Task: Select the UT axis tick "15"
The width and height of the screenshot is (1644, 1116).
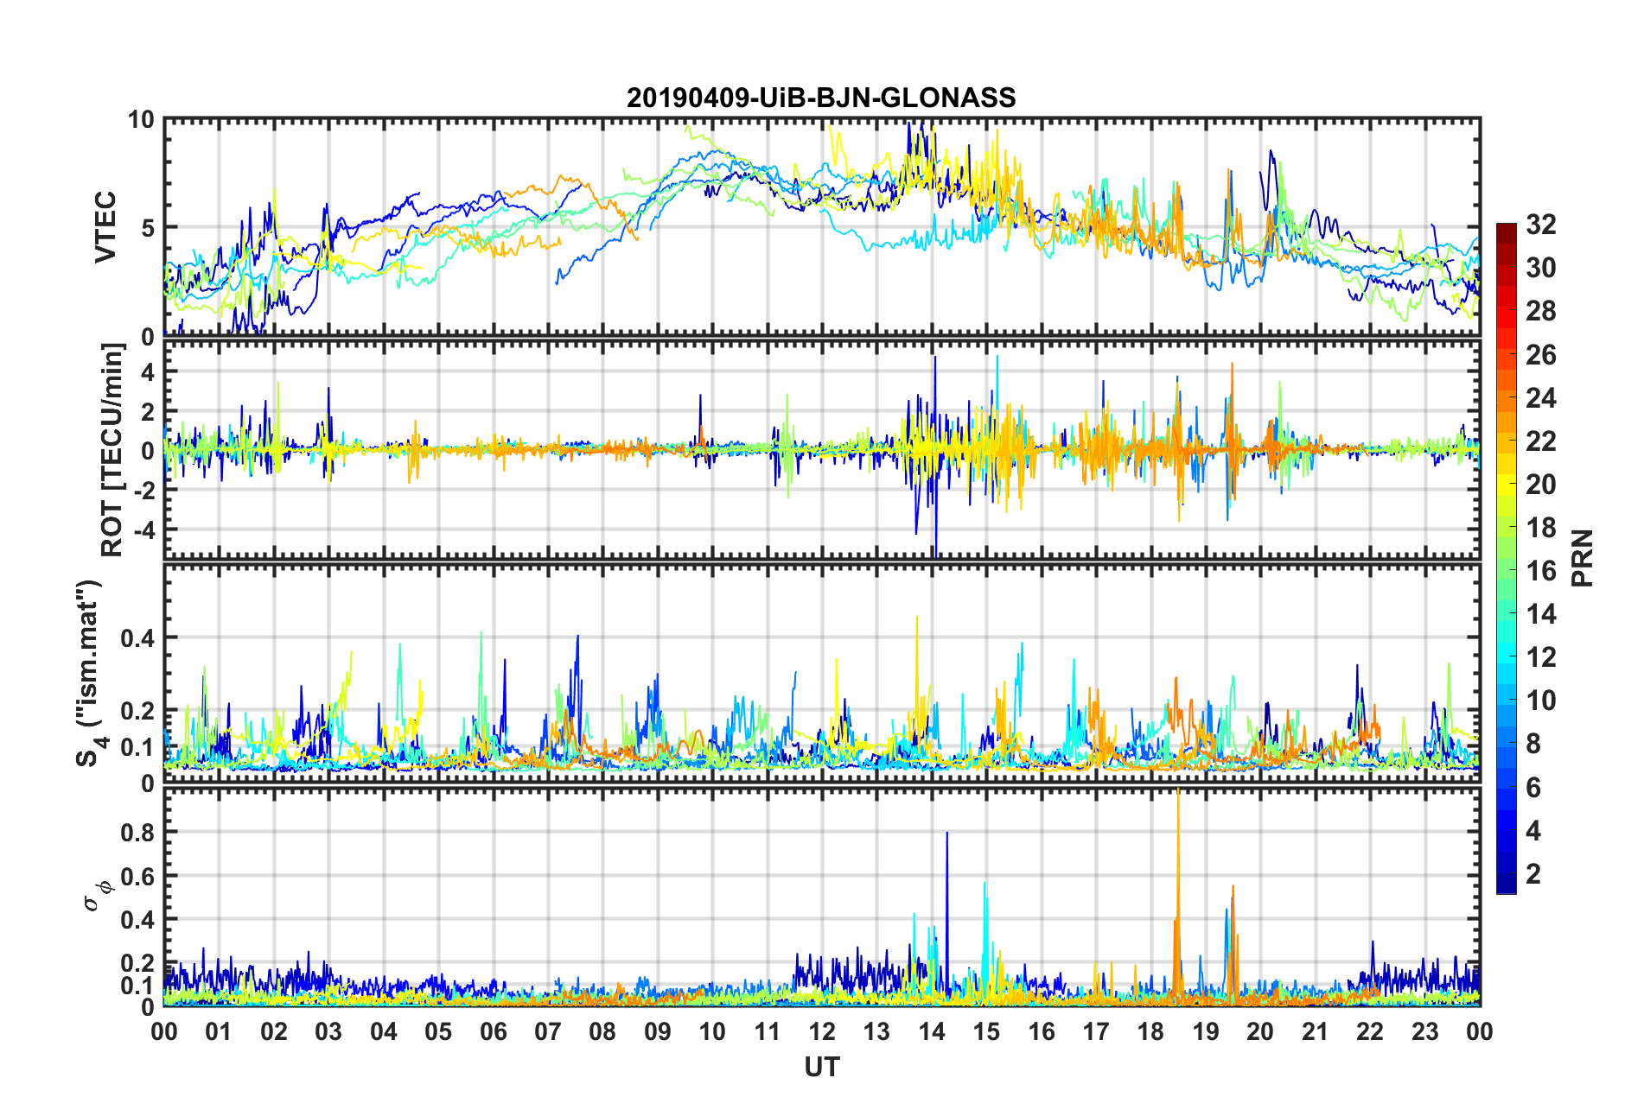Action: coord(986,1031)
